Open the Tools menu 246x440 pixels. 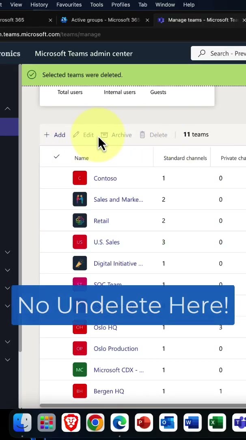tap(97, 5)
